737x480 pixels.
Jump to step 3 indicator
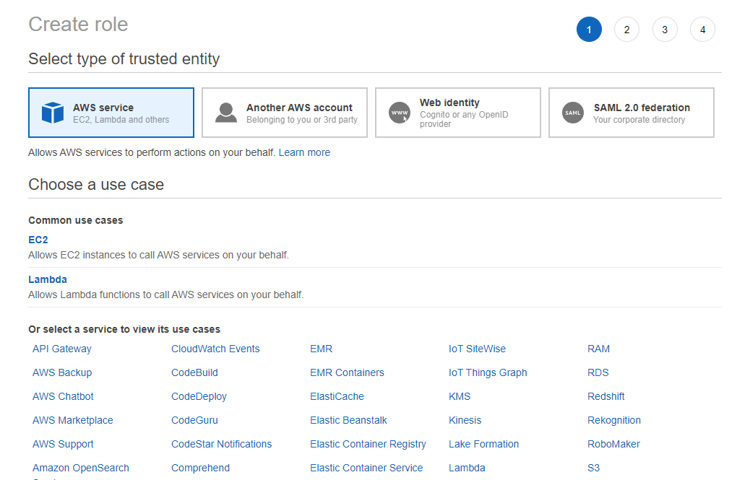pyautogui.click(x=665, y=30)
